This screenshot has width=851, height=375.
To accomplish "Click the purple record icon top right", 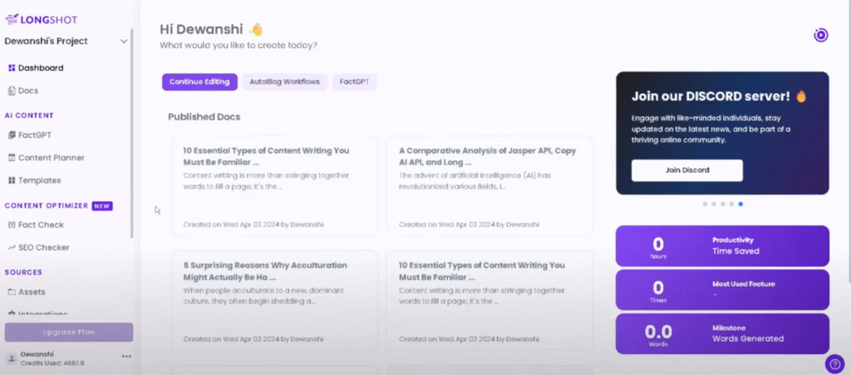I will [x=820, y=35].
